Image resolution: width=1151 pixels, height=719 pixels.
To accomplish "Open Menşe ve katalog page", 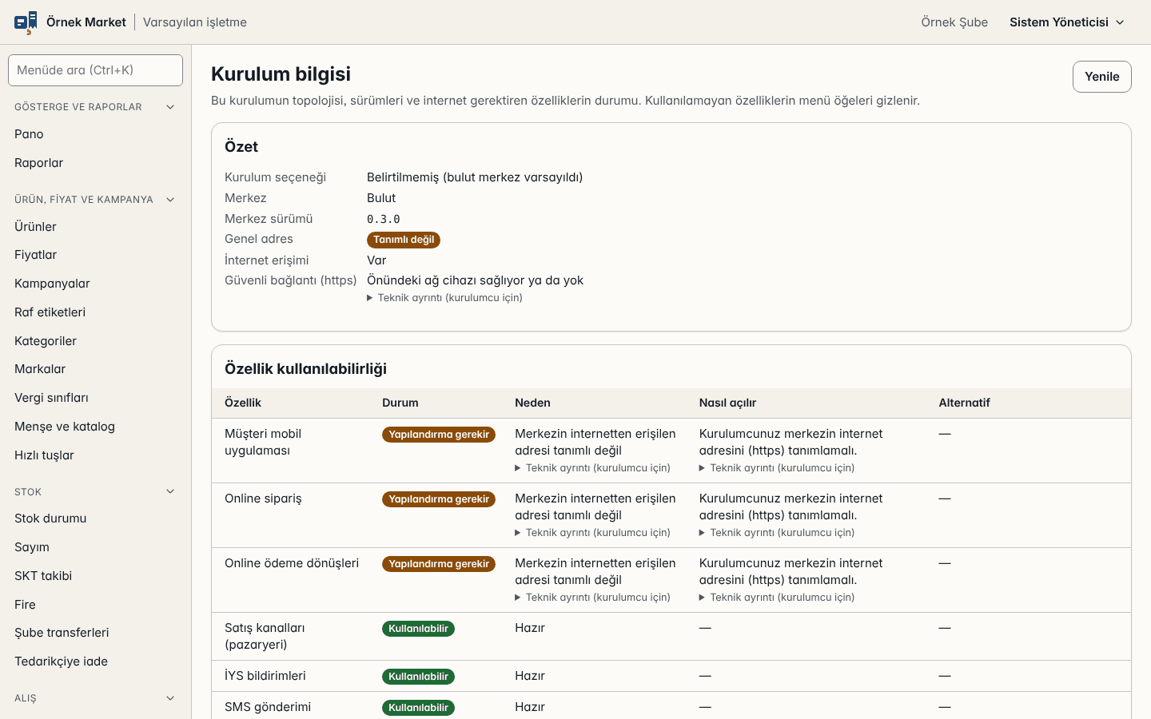I will click(x=95, y=427).
